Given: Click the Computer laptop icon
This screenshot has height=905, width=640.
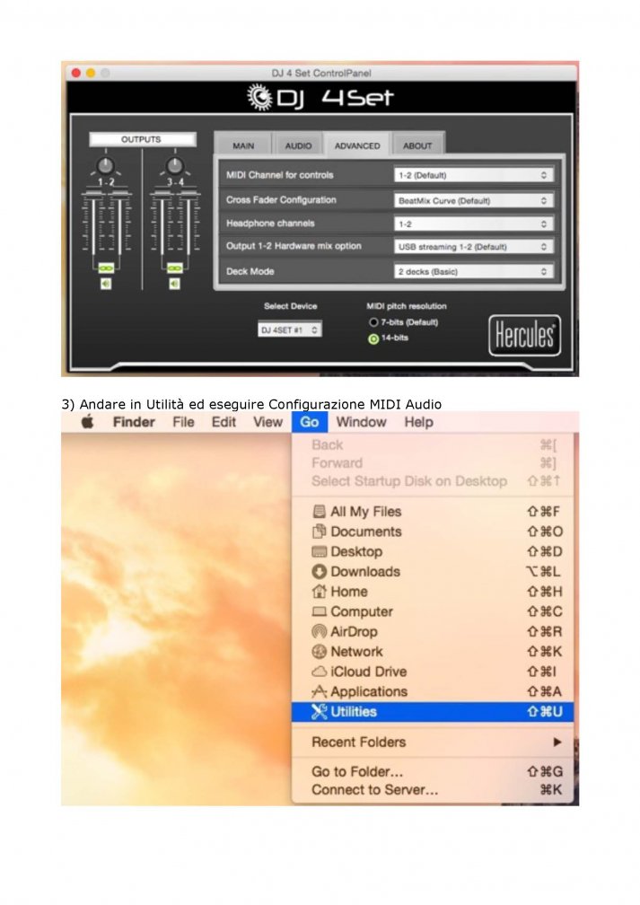Looking at the screenshot, I should [x=320, y=611].
